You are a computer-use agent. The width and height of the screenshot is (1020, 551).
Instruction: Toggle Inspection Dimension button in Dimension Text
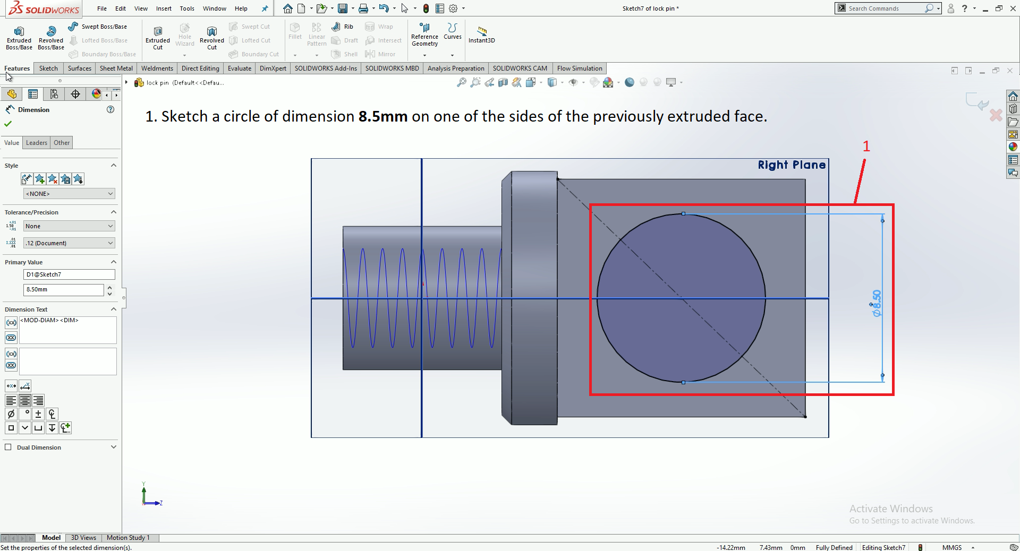[11, 338]
